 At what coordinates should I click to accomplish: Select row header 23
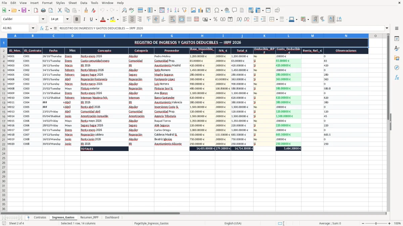click(4, 149)
